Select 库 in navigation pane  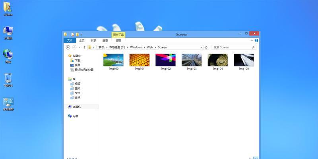coord(72,79)
